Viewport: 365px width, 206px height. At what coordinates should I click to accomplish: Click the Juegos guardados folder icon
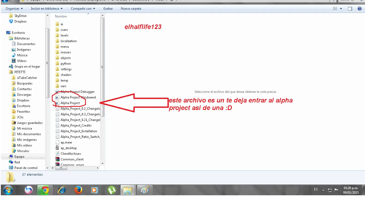tap(14, 123)
